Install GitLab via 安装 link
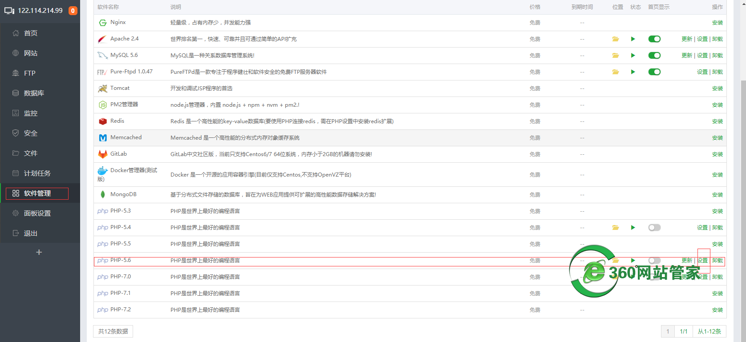This screenshot has width=746, height=342. pos(718,154)
